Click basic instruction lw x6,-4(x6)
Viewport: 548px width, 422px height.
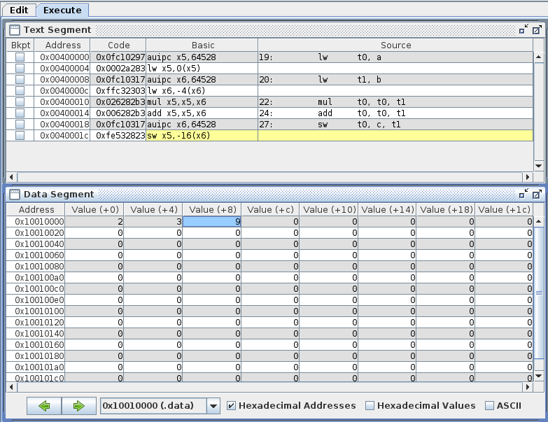(202, 90)
